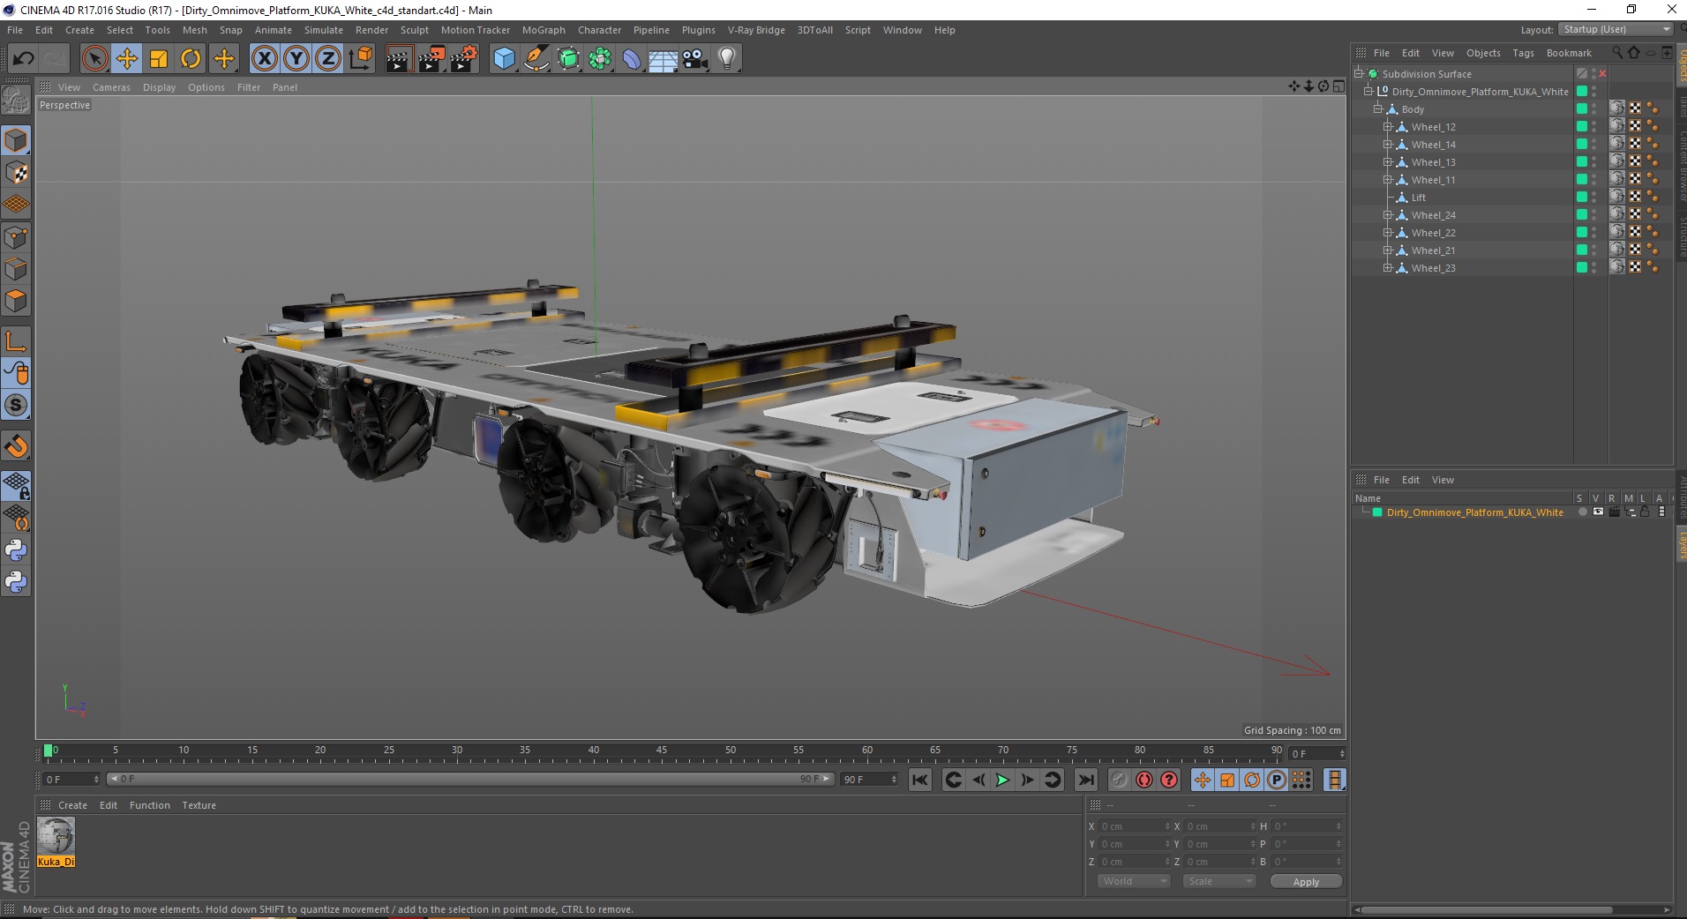Open Edit Render Settings

click(464, 58)
